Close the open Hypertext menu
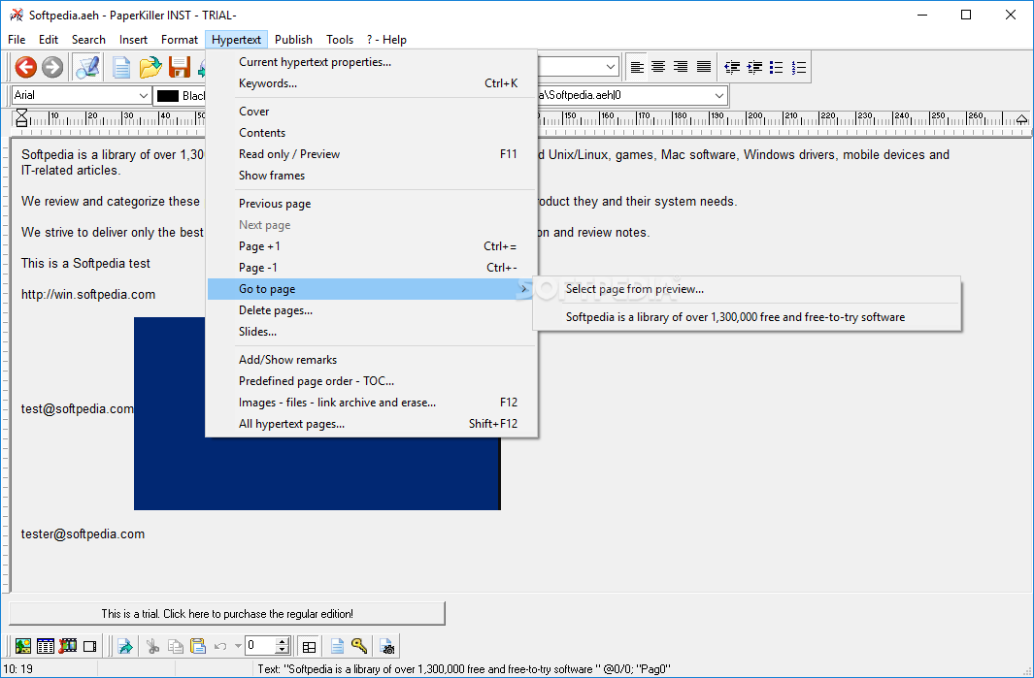Image resolution: width=1034 pixels, height=678 pixels. 236,40
